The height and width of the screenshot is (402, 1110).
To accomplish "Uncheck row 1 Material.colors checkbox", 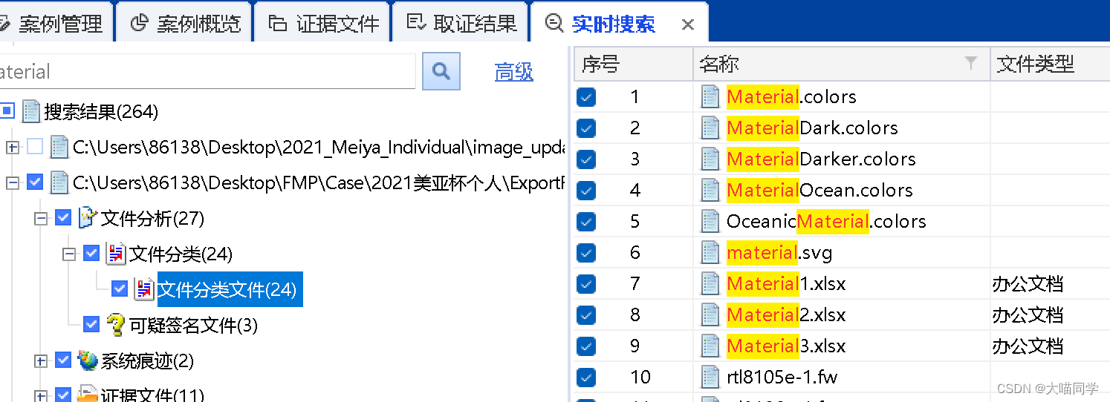I will point(587,96).
